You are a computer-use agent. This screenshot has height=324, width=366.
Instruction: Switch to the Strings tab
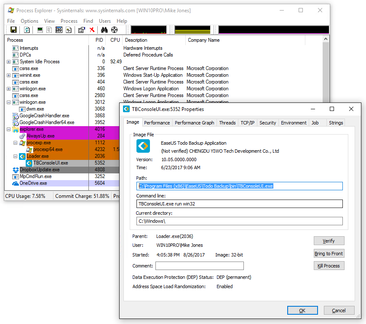click(336, 123)
